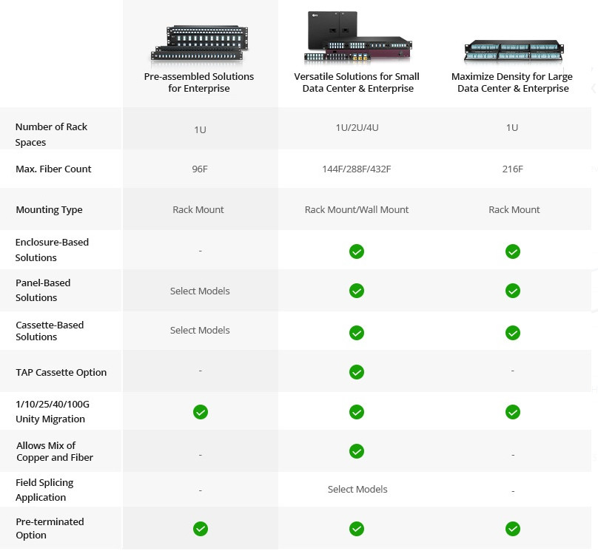Click TAP Cassette Option green checkmark
The height and width of the screenshot is (554, 598).
pyautogui.click(x=357, y=371)
